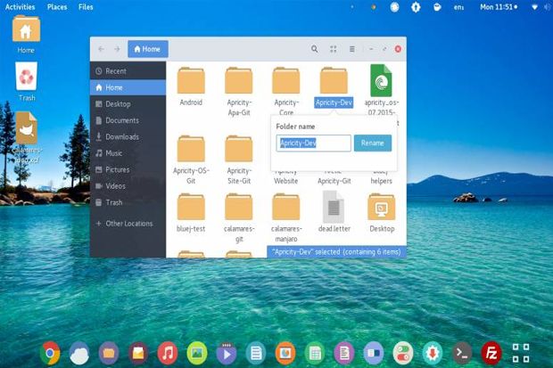553x368 pixels.
Task: Go back with the back arrow
Action: (101, 49)
